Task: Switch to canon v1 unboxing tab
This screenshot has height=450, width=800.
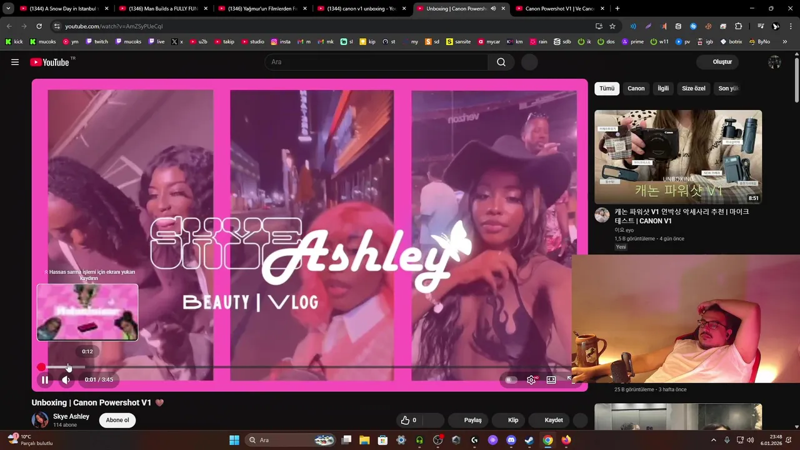Action: [x=361, y=9]
